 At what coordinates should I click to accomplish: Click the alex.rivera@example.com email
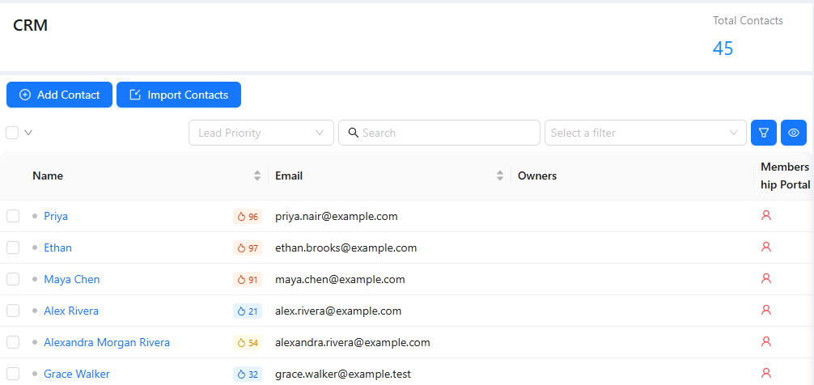tap(338, 311)
